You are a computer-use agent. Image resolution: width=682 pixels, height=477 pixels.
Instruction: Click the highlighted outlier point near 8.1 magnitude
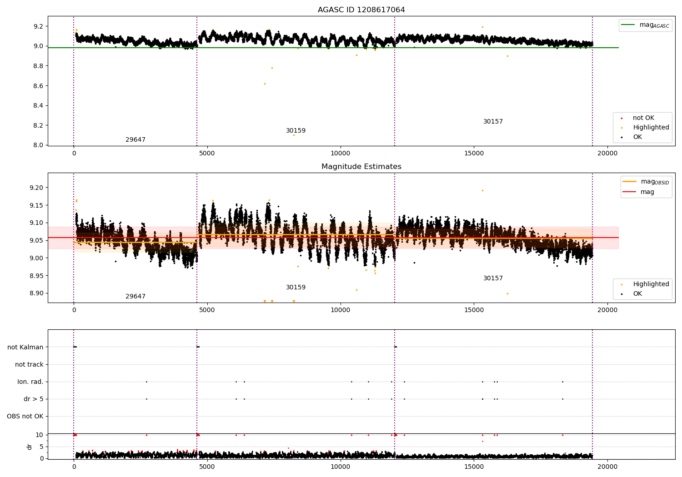click(294, 135)
